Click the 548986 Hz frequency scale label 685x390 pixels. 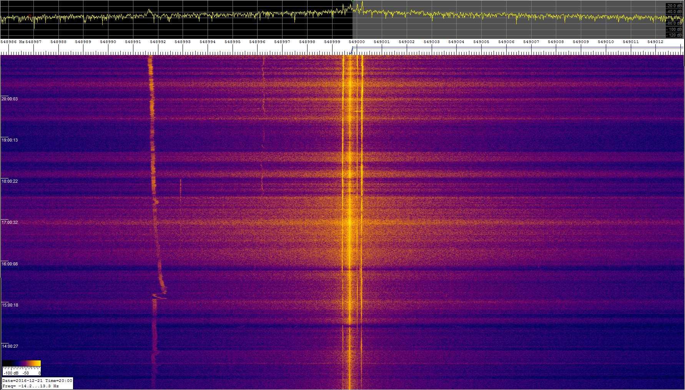click(x=12, y=42)
